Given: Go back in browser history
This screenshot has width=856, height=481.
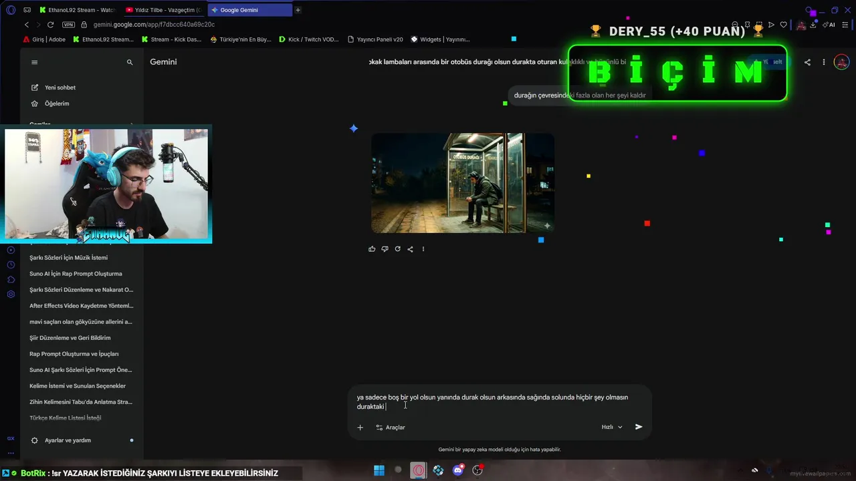Looking at the screenshot, I should (x=27, y=25).
